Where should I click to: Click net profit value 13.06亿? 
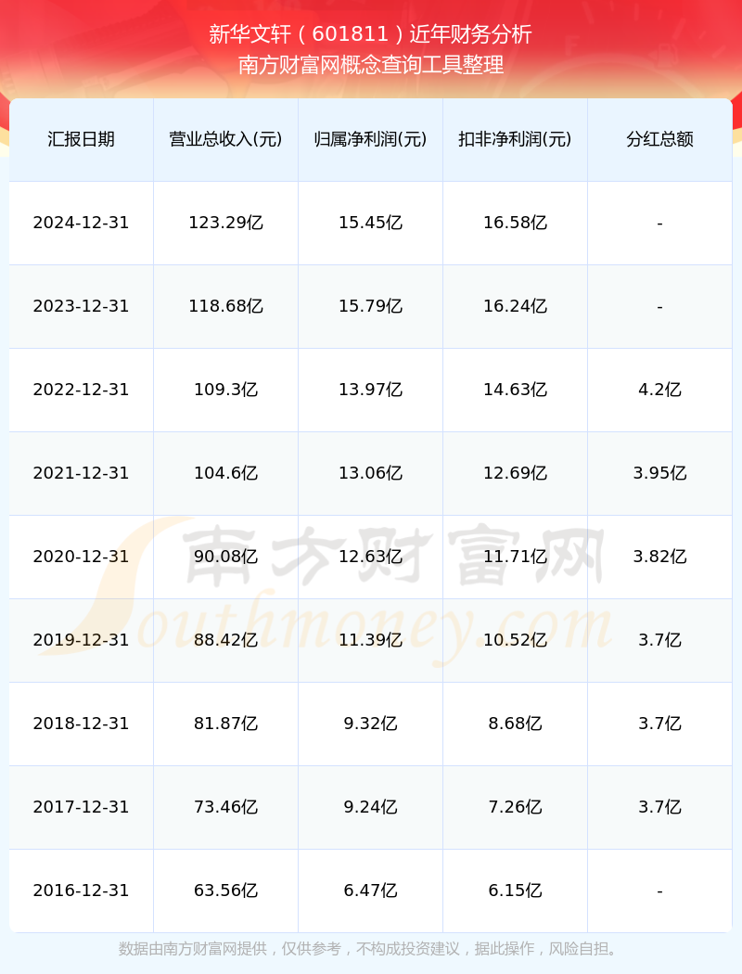(x=371, y=473)
